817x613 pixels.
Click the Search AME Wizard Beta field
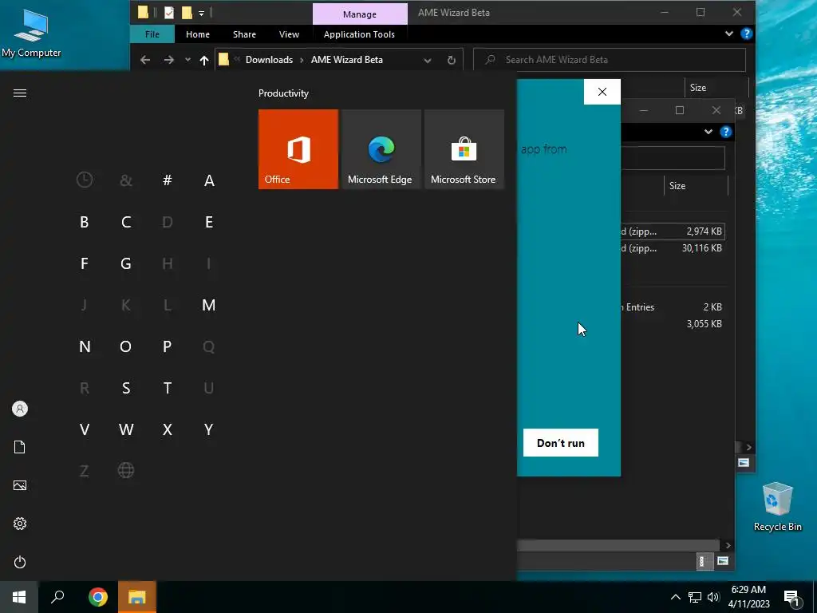click(610, 60)
